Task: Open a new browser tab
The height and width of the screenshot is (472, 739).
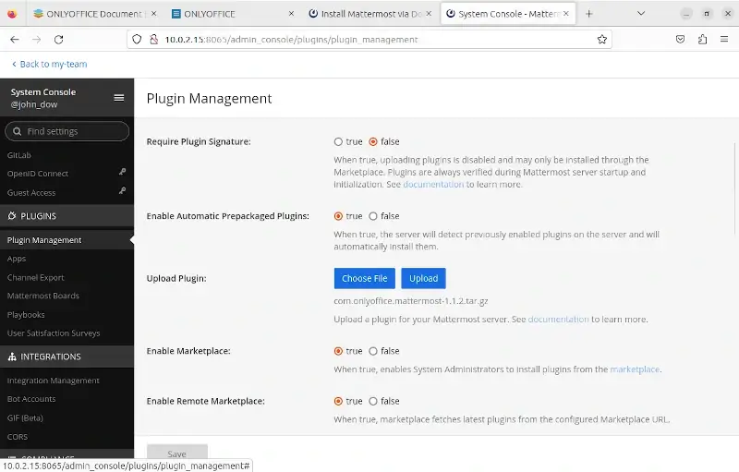Action: pyautogui.click(x=588, y=14)
